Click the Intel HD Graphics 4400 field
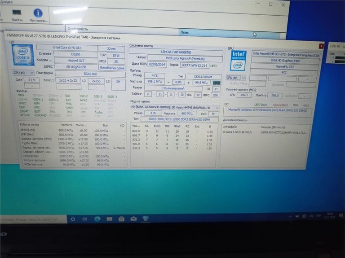Viewport: 345px width, 258px height. [285, 61]
